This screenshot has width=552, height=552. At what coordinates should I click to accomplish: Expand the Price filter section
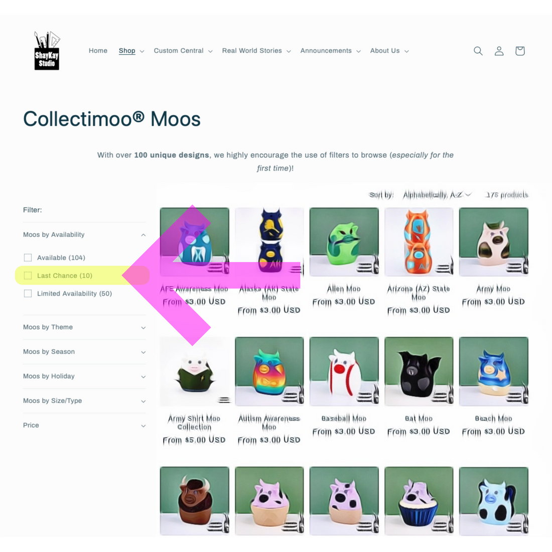tap(84, 425)
